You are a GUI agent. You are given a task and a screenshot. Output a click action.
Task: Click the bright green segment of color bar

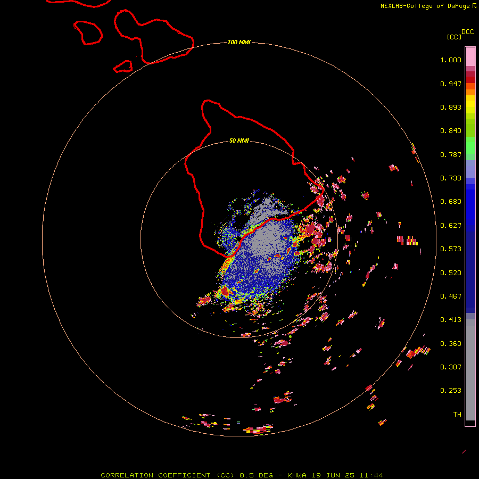tap(470, 145)
